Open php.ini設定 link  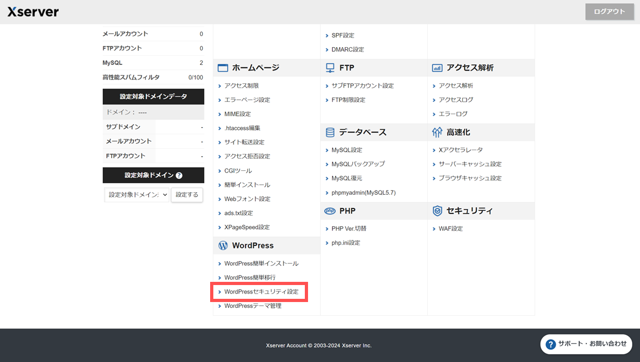point(346,243)
